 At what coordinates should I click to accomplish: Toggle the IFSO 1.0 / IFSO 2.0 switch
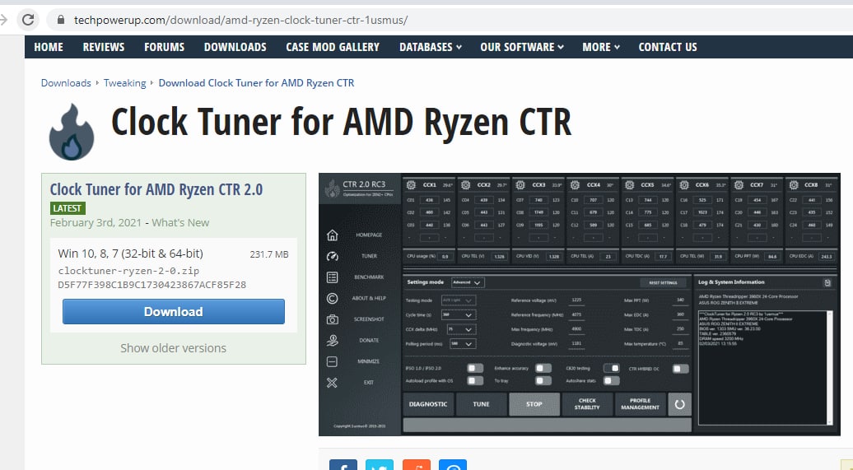tap(475, 369)
